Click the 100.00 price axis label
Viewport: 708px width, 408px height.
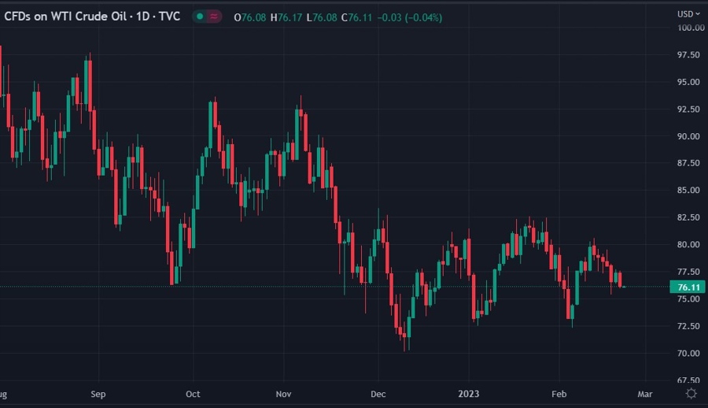pos(691,28)
